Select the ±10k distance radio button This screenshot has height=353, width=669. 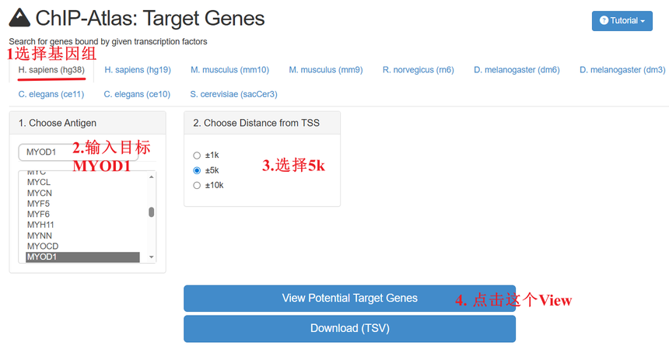[197, 185]
